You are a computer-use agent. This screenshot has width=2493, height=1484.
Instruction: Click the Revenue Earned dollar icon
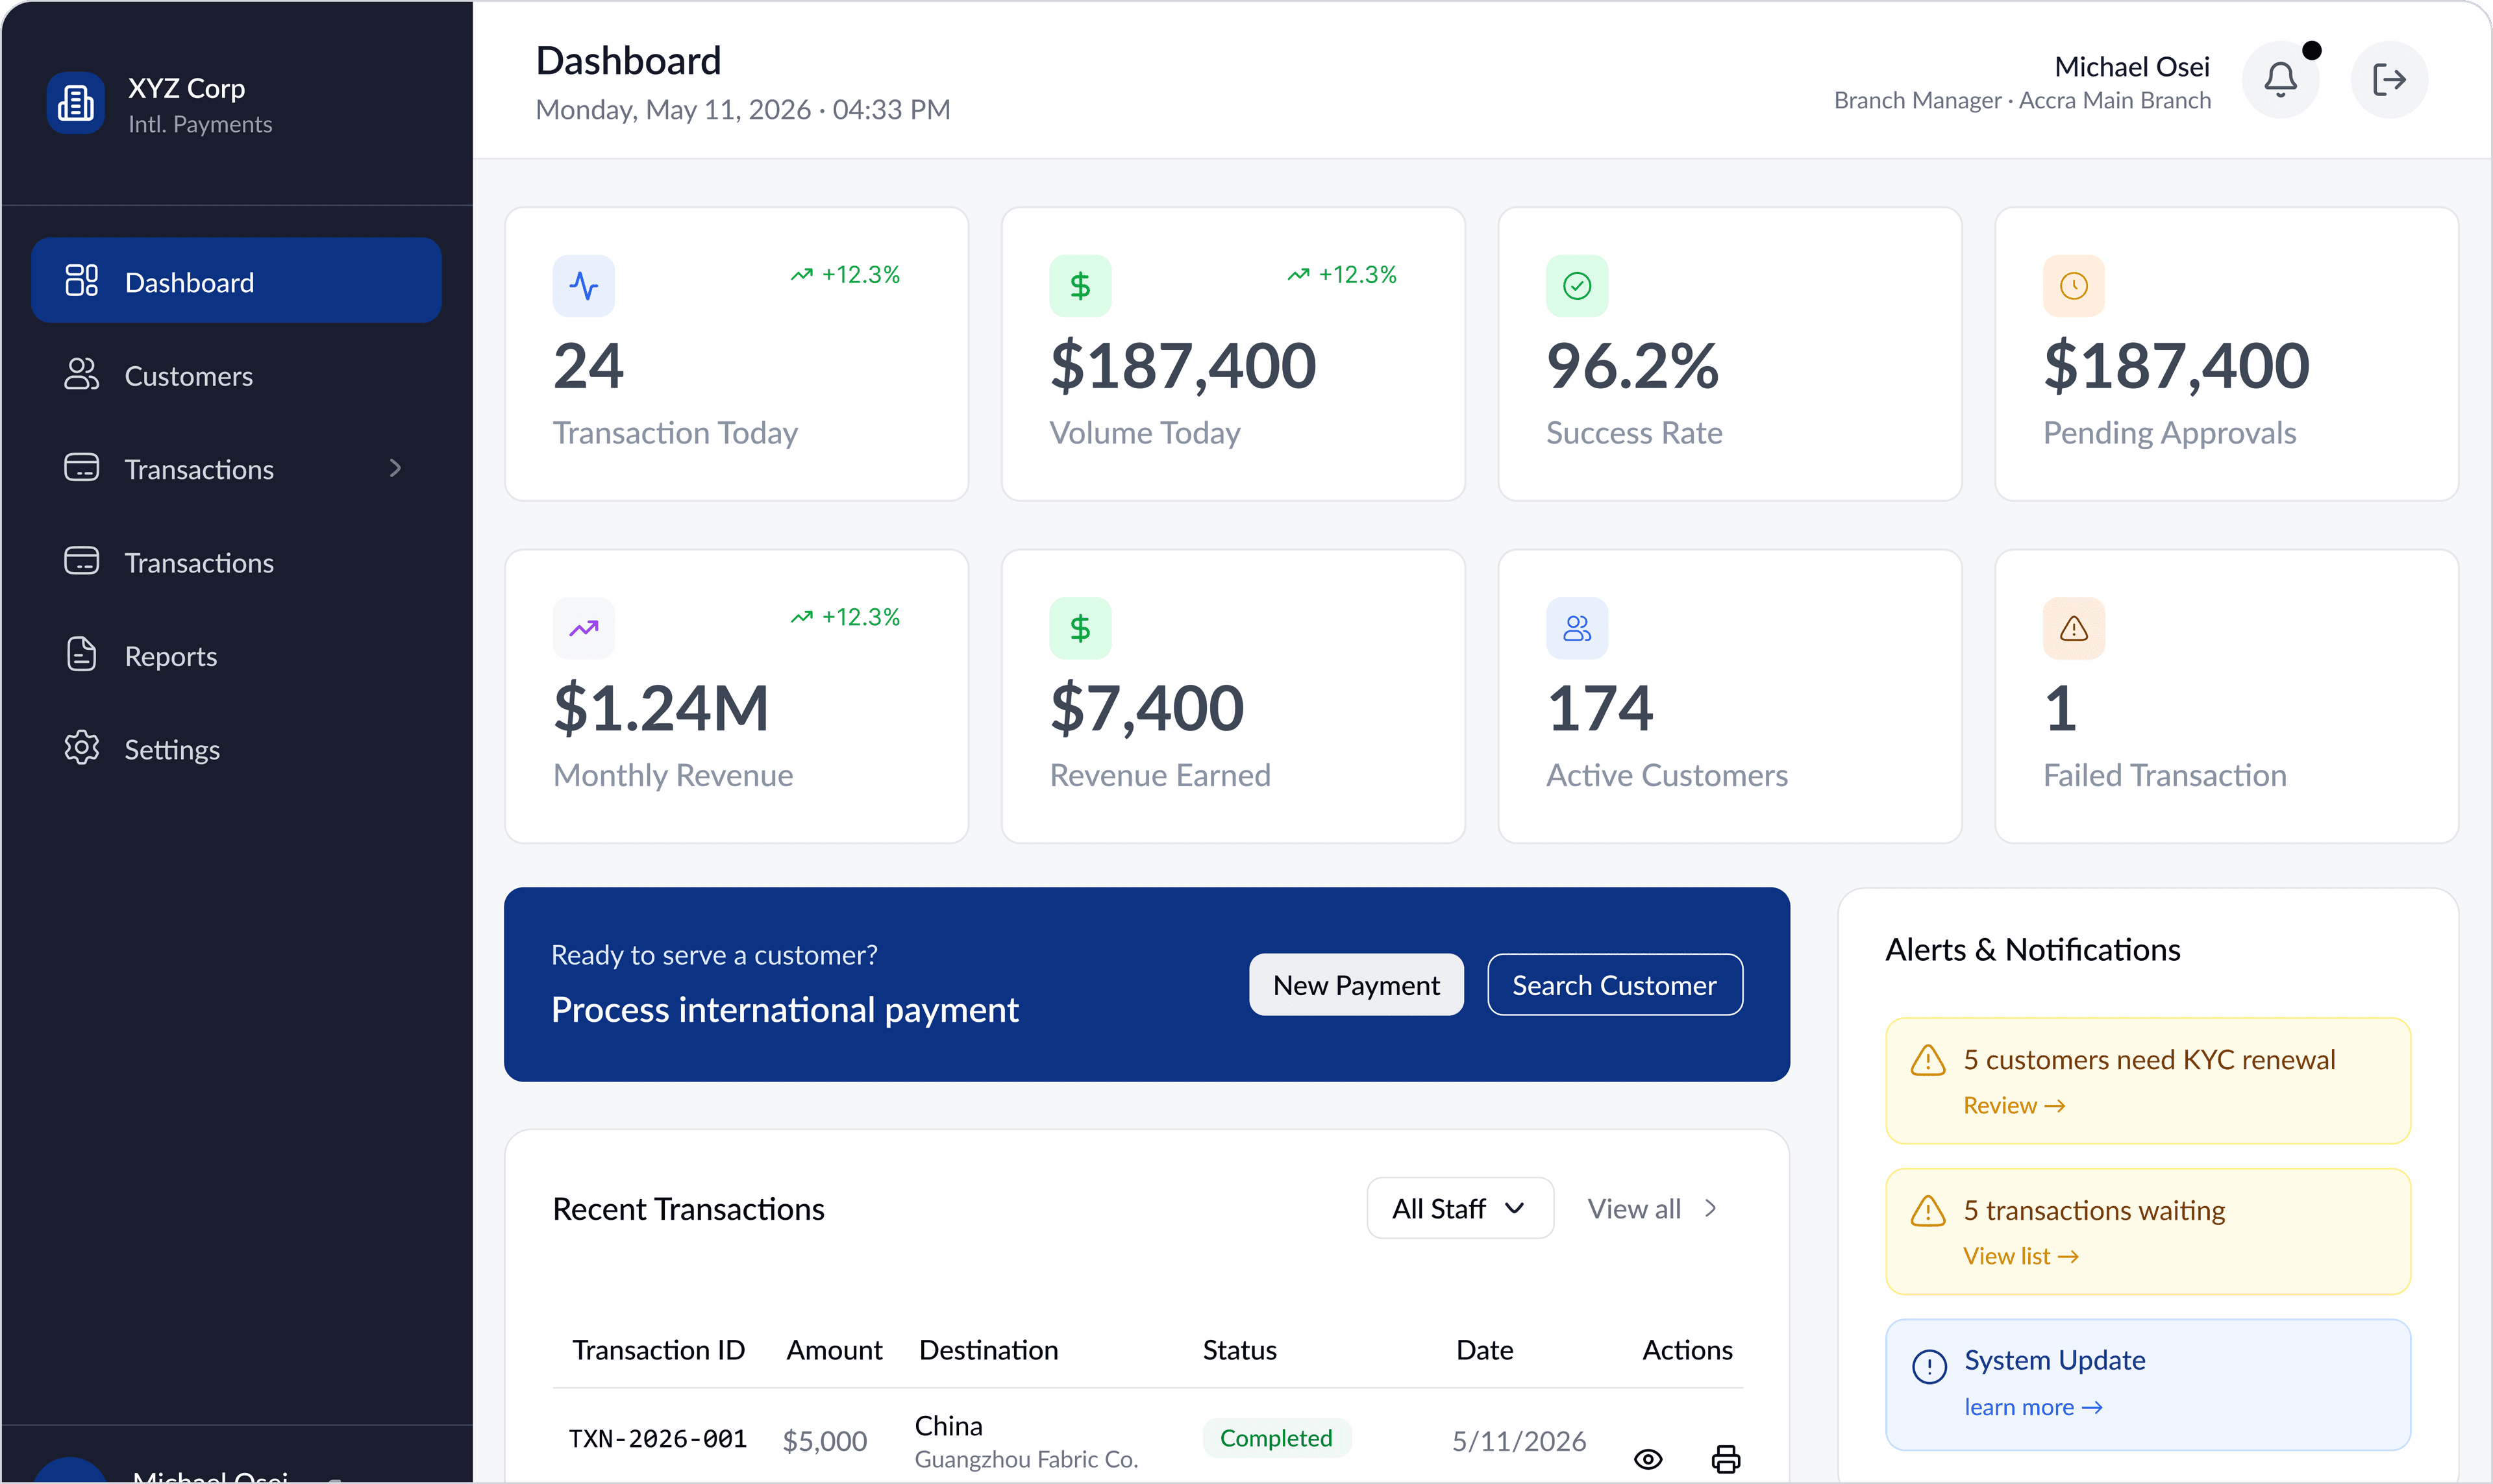point(1080,628)
